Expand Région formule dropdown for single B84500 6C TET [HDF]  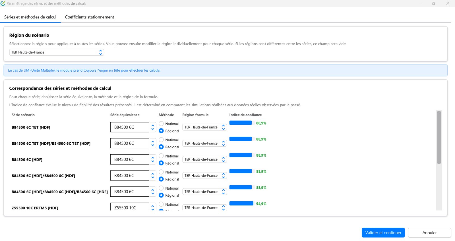click(x=204, y=127)
